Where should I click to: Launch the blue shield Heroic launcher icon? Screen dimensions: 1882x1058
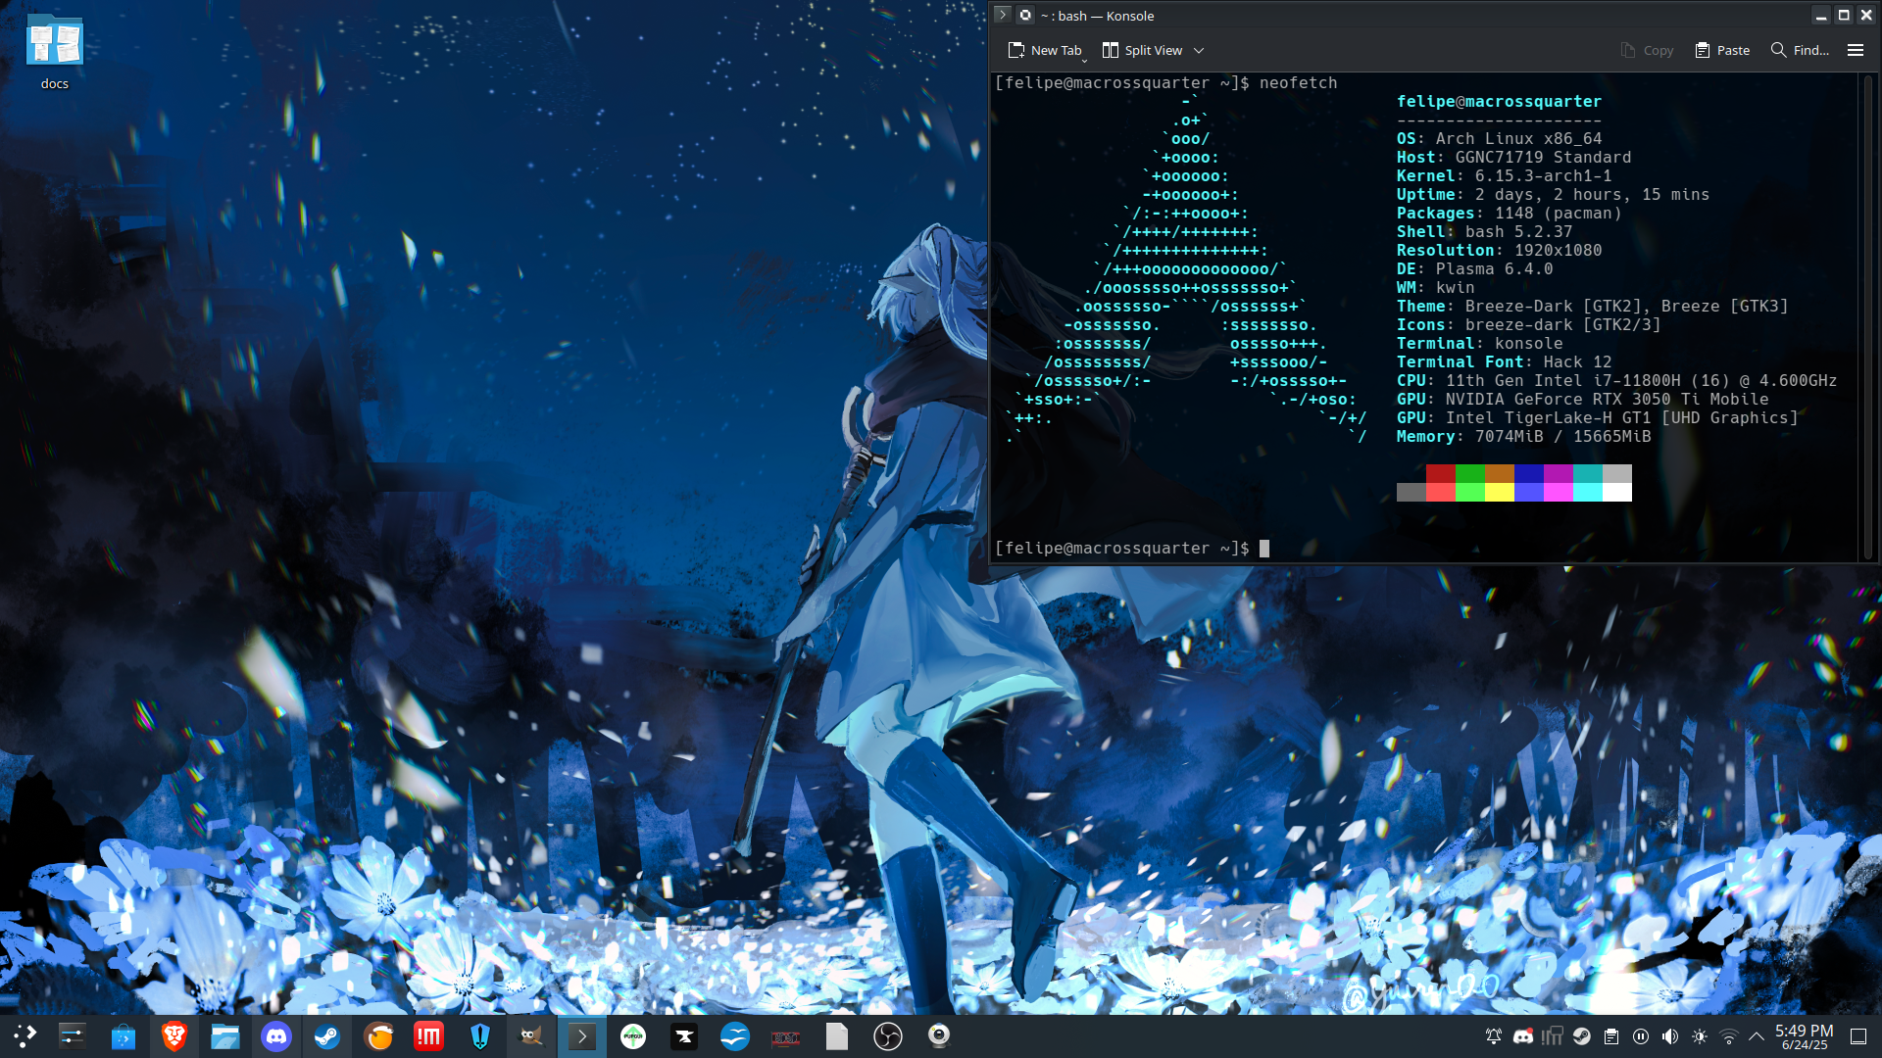pos(480,1035)
